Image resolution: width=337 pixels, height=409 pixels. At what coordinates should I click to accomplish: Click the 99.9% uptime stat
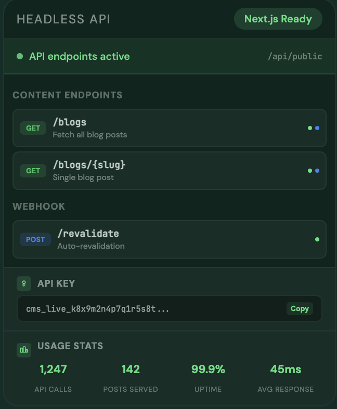(208, 369)
